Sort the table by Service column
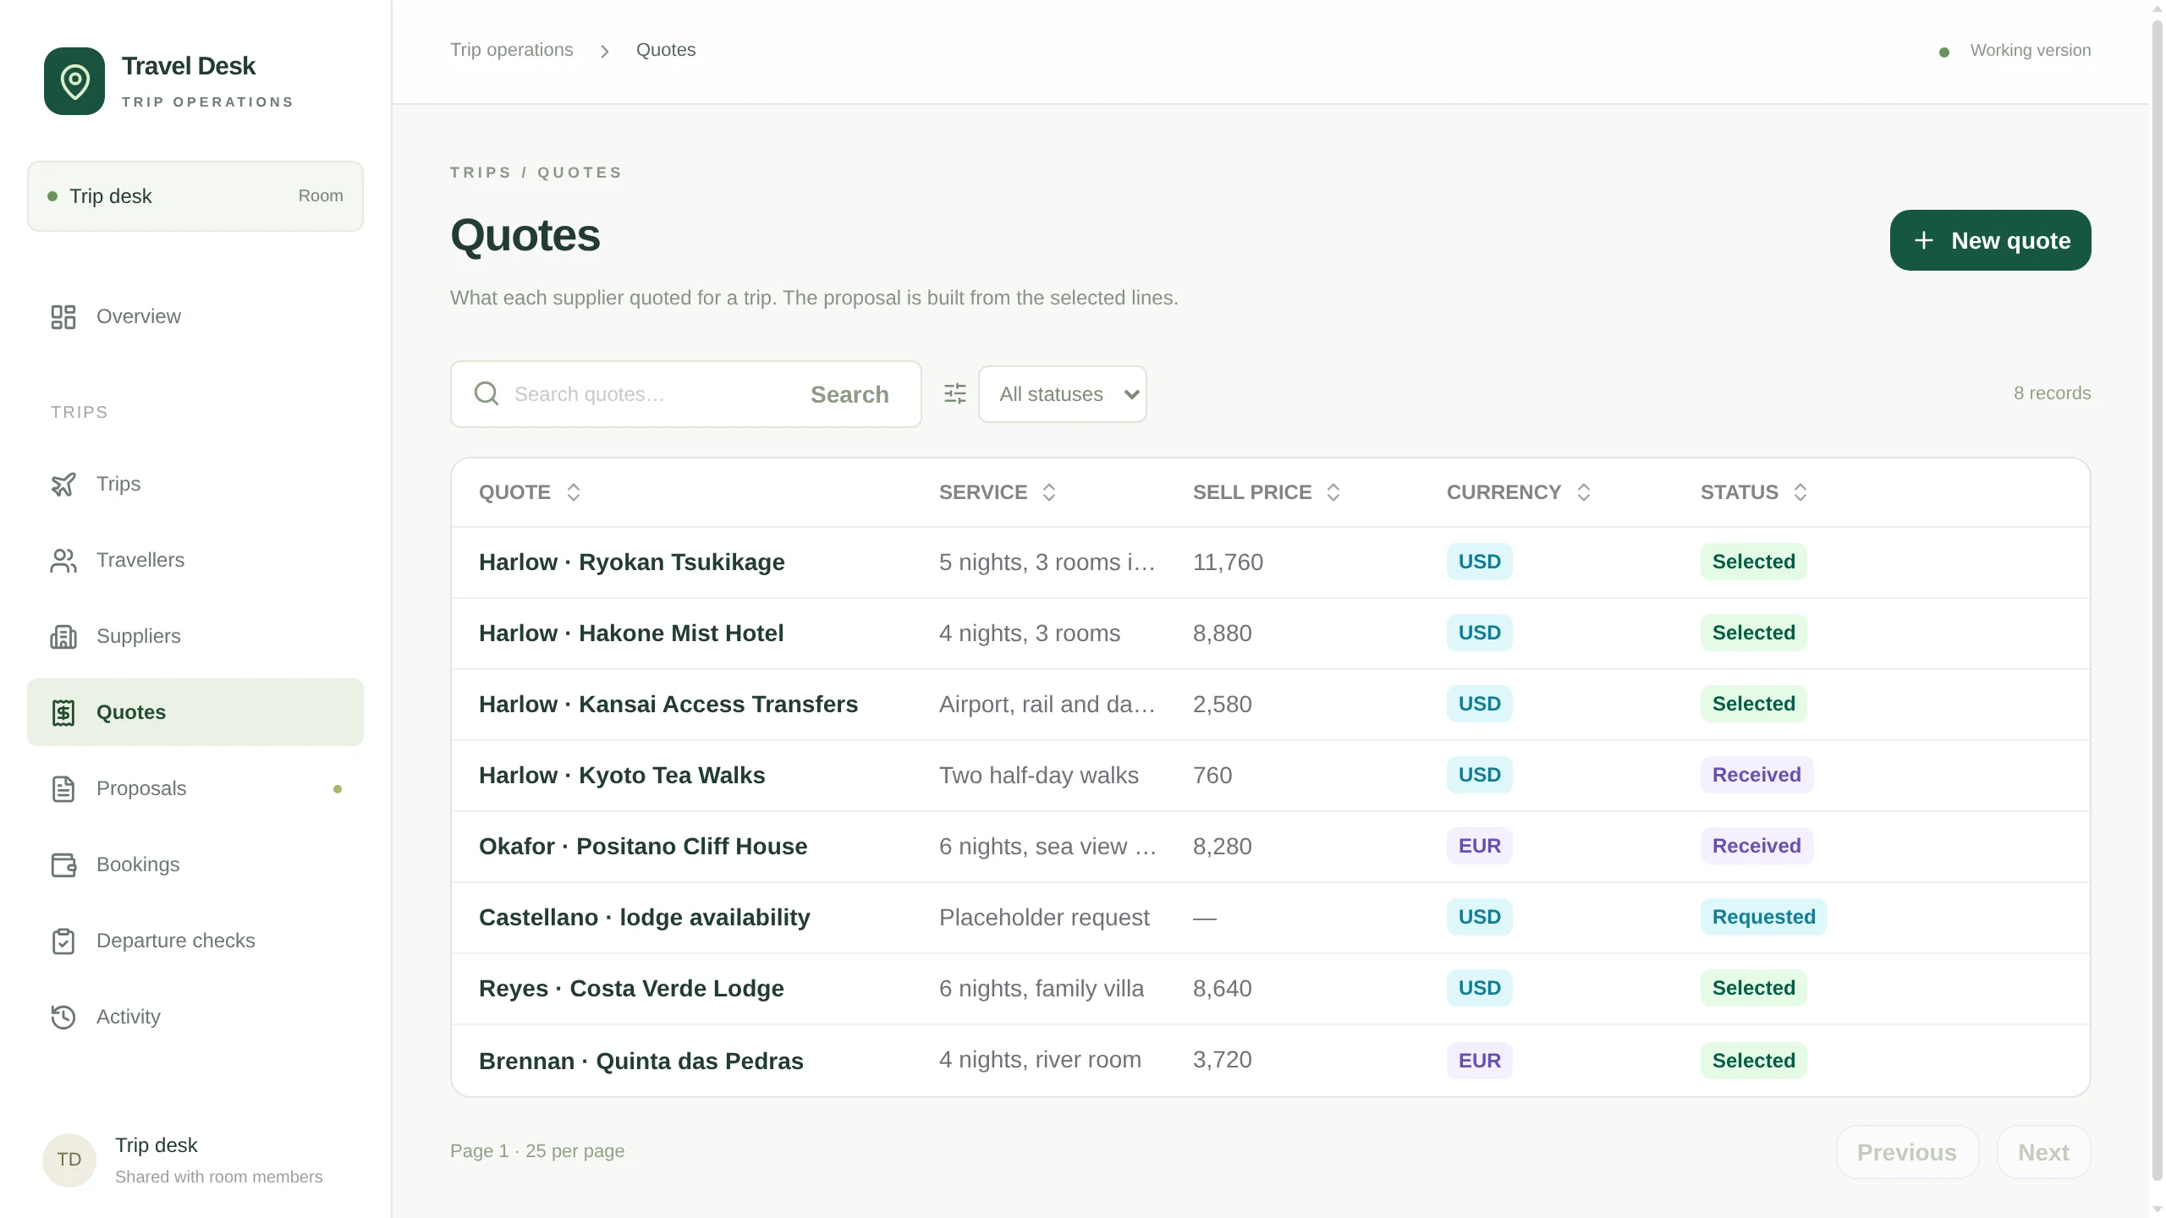 [x=998, y=492]
